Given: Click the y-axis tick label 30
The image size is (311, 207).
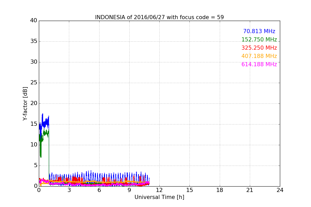Looking at the screenshot, I should 34,62.
